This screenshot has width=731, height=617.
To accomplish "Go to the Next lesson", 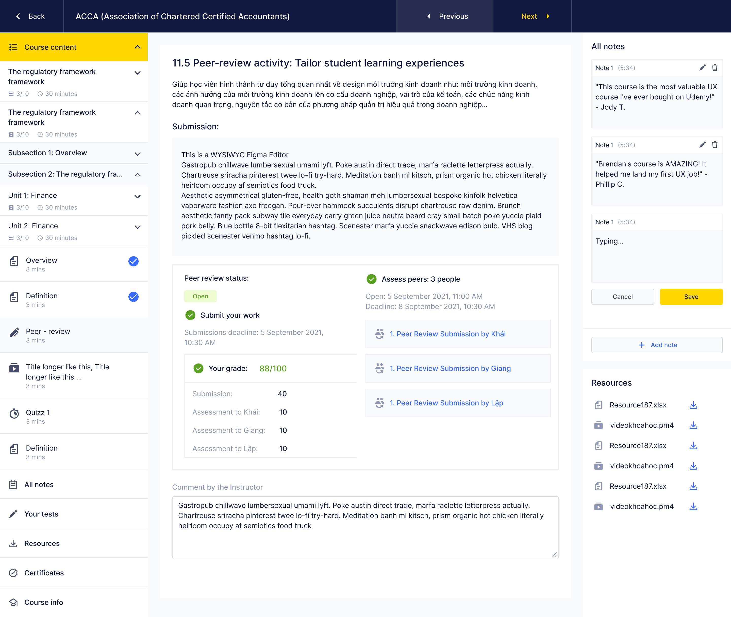I will (x=532, y=16).
